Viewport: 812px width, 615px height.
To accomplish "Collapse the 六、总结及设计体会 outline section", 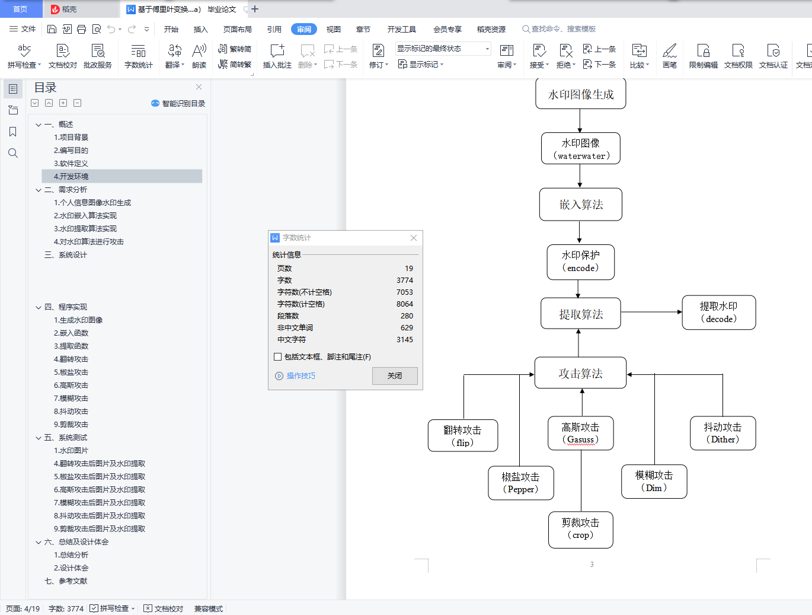I will (39, 542).
